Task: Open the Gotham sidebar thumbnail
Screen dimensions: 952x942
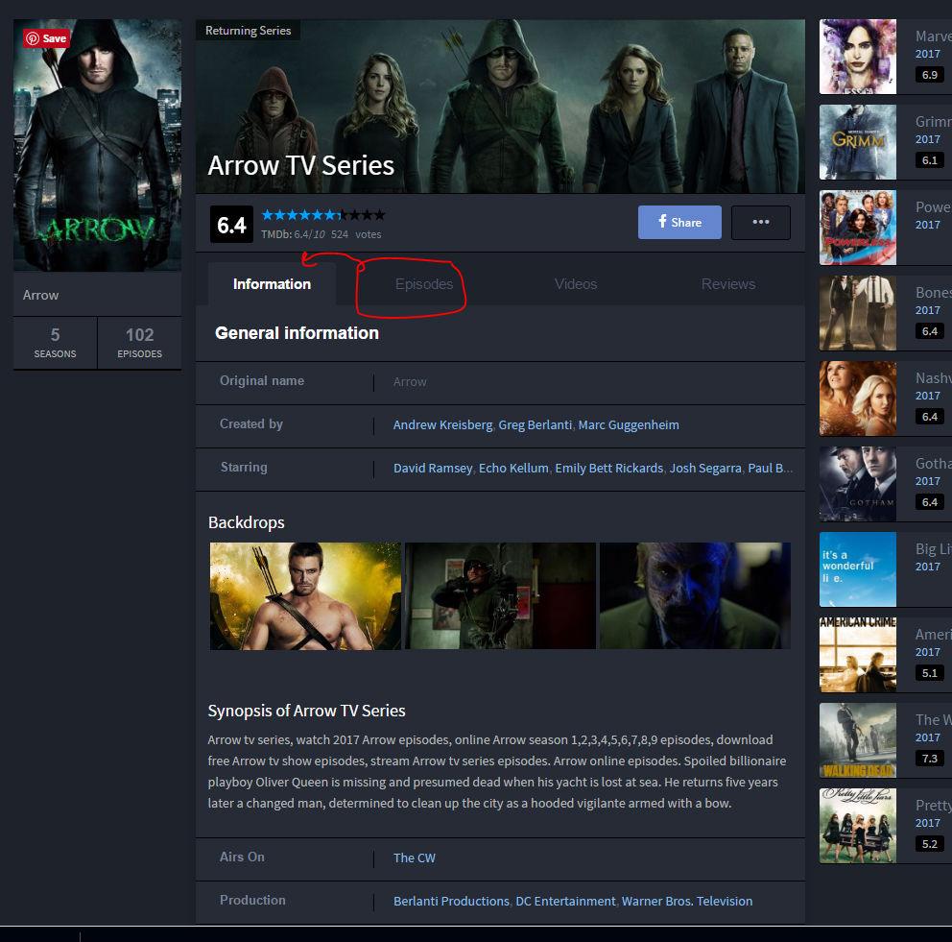Action: 857,484
